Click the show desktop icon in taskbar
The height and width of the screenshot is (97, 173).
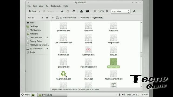(33, 95)
